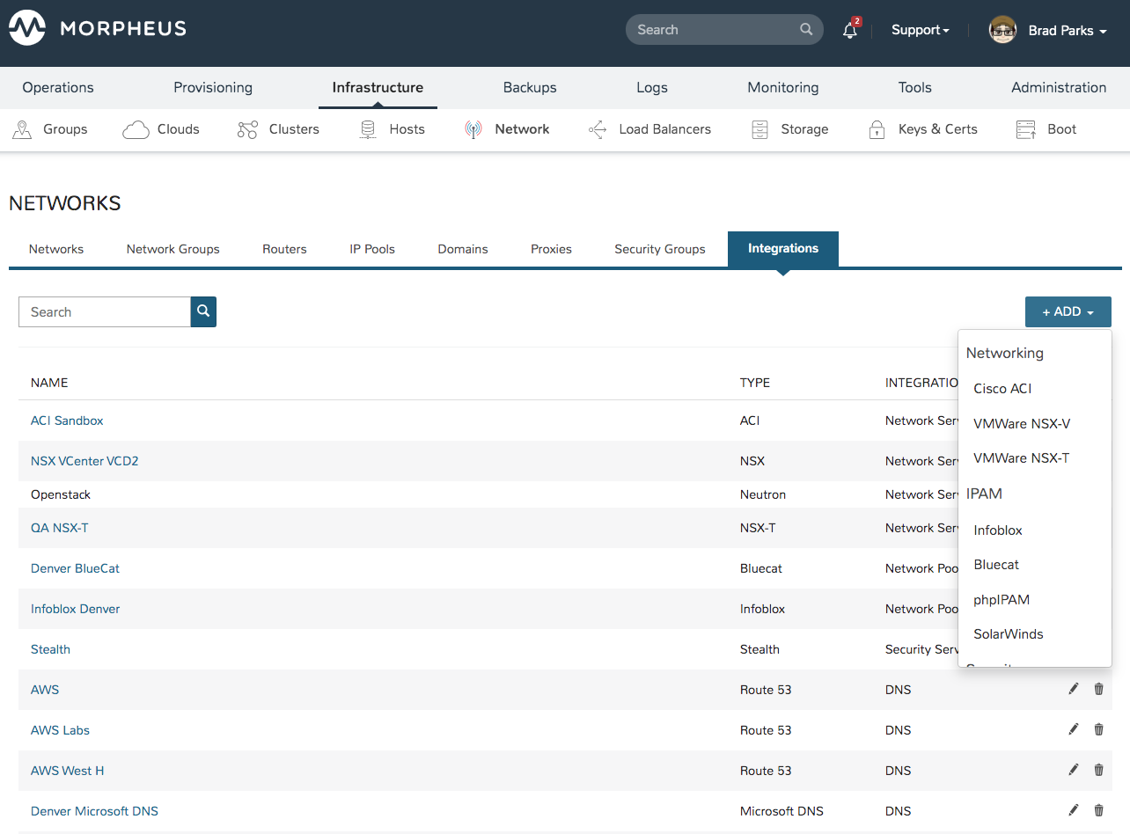Open Load Balancers section icon
The width and height of the screenshot is (1130, 834).
pyautogui.click(x=598, y=129)
